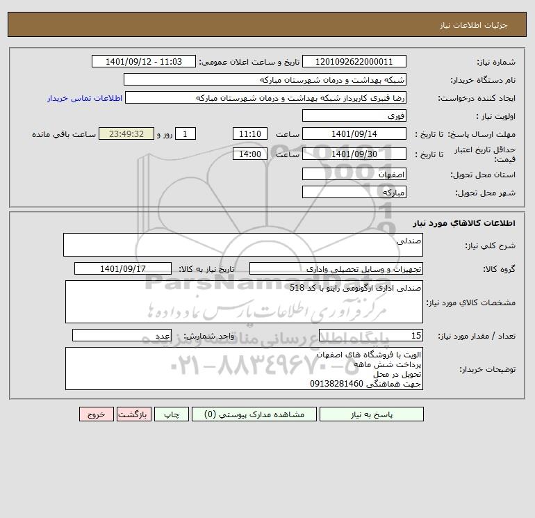Click the price validity date 1401/09/30
Screen dimensions: 535x518
coord(354,154)
